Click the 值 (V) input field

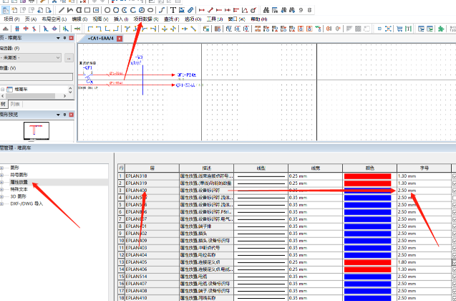point(36,77)
